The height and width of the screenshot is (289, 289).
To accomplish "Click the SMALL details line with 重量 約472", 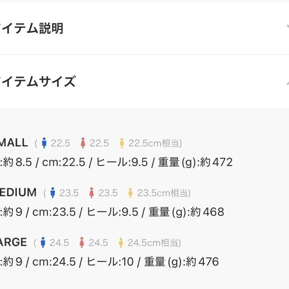I will click(x=116, y=162).
